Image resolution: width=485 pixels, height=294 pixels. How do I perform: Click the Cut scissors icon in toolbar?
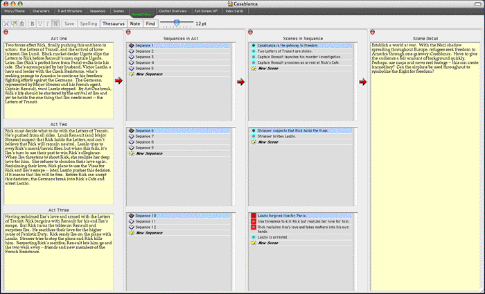[8, 24]
